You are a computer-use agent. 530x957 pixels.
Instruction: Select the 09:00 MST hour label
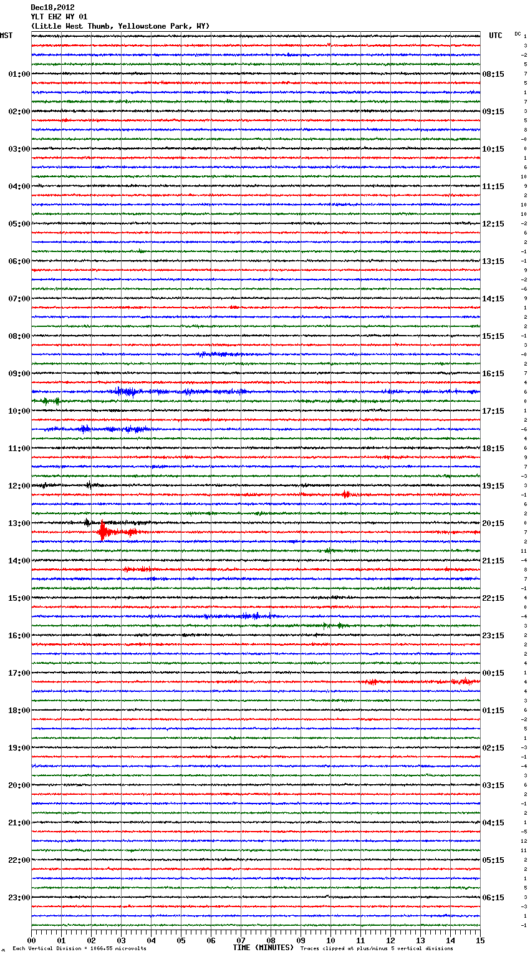pyautogui.click(x=19, y=374)
